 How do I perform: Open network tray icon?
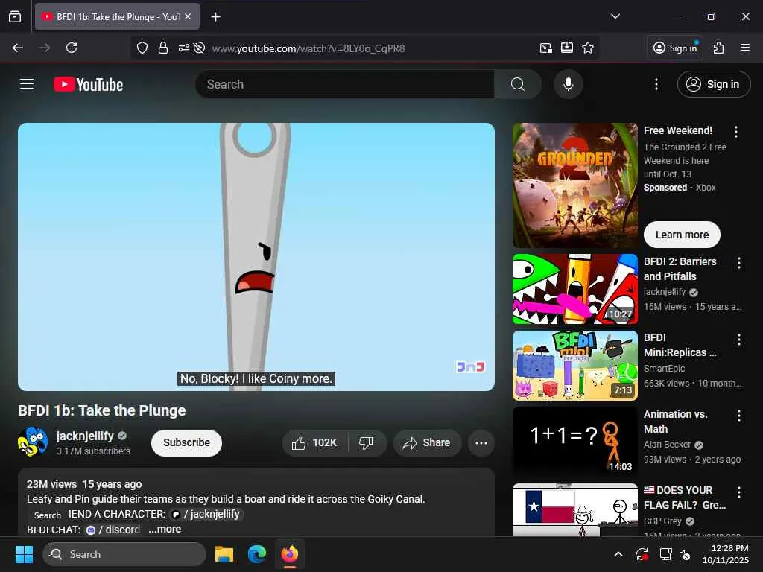coord(665,554)
